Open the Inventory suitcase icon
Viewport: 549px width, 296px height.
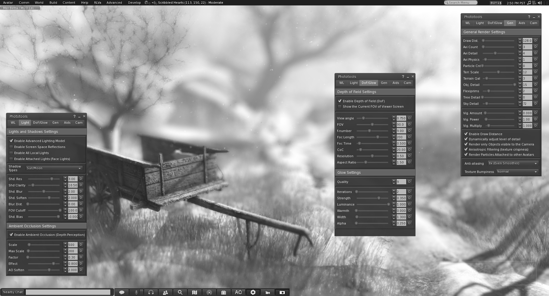point(224,292)
